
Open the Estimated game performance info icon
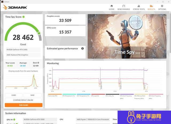(x=83, y=49)
